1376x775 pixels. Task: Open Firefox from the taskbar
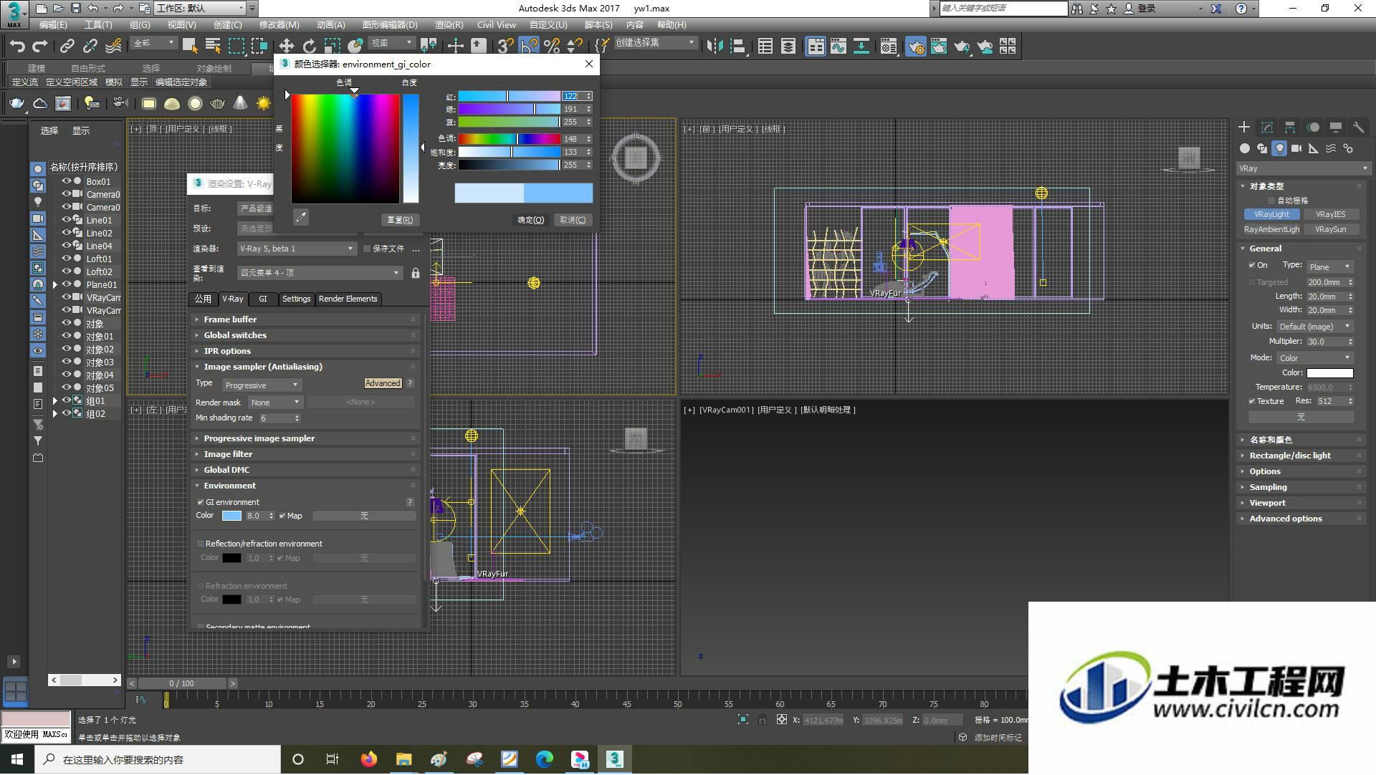point(369,759)
